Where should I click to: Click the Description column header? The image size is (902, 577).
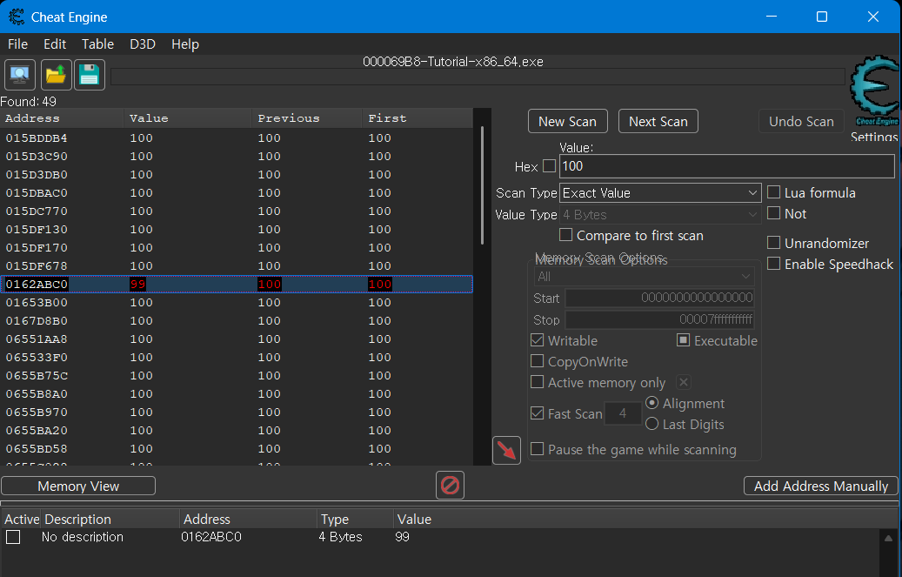(110, 519)
